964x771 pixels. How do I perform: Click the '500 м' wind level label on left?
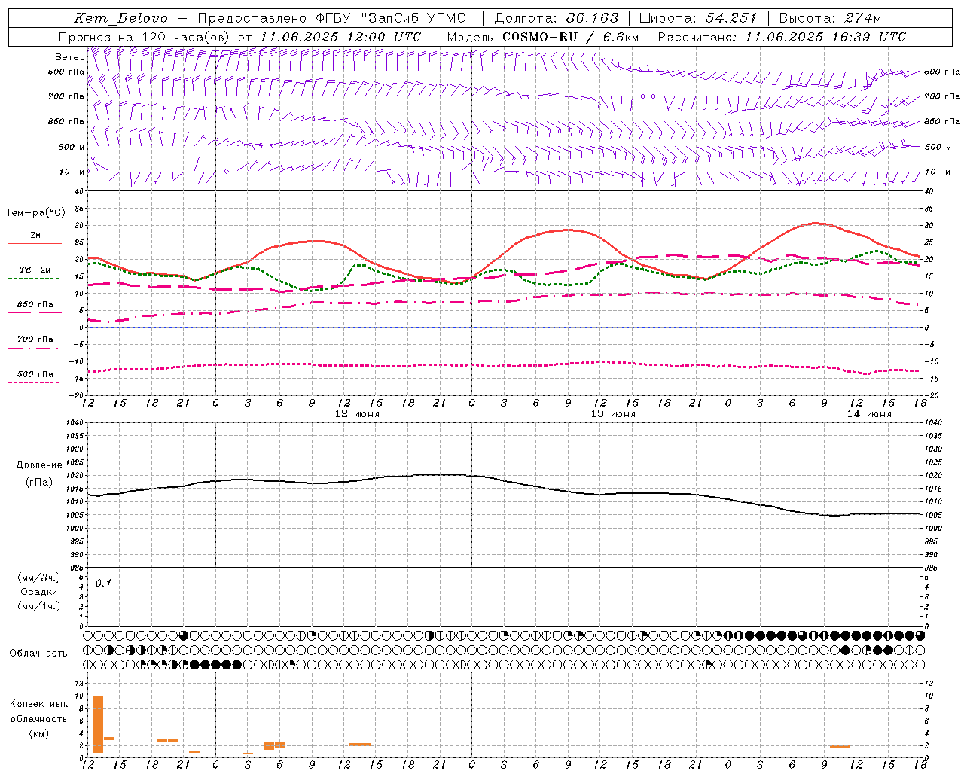[x=72, y=147]
